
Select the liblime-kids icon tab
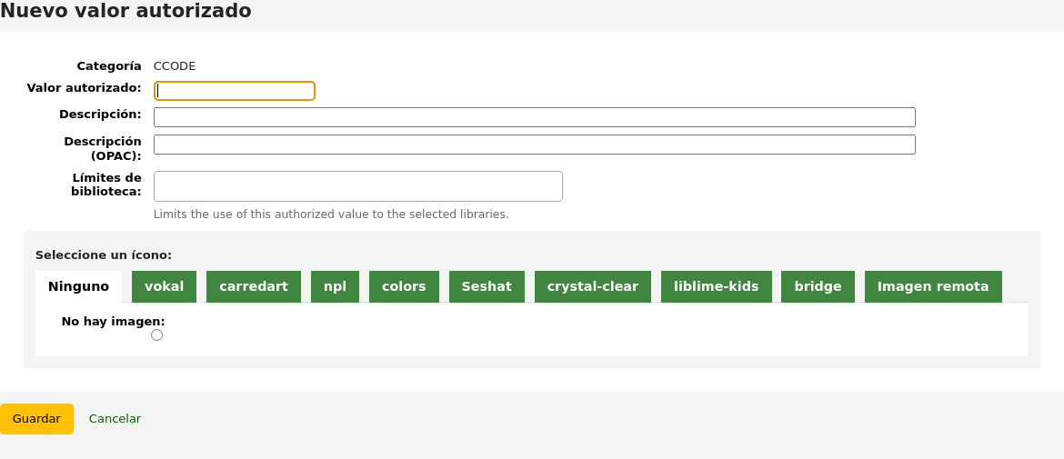(716, 286)
